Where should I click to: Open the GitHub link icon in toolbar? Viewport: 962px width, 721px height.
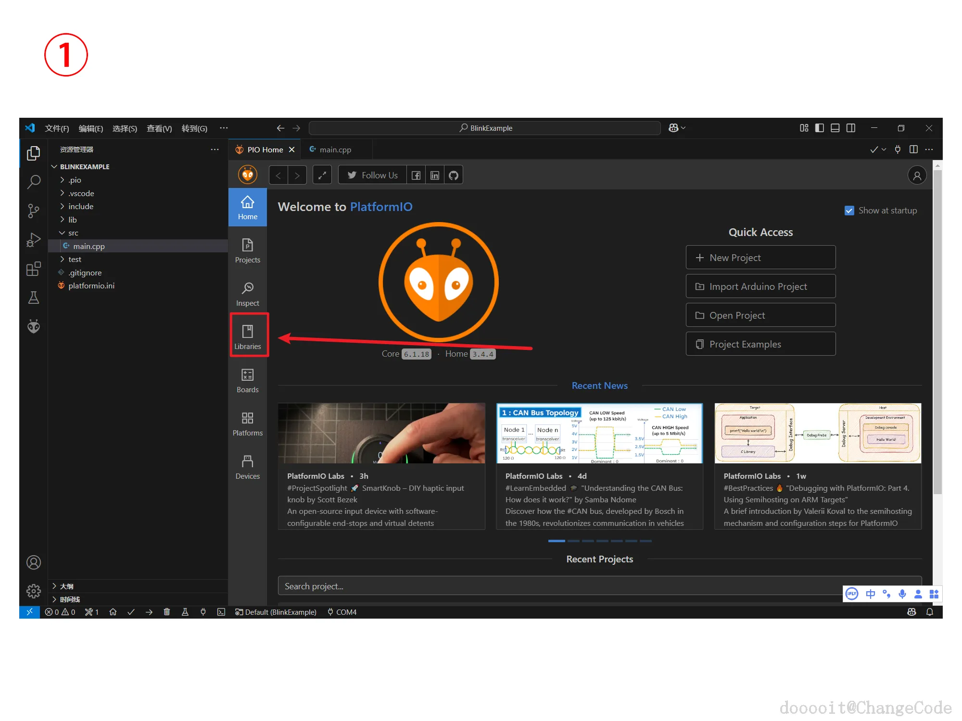point(453,175)
